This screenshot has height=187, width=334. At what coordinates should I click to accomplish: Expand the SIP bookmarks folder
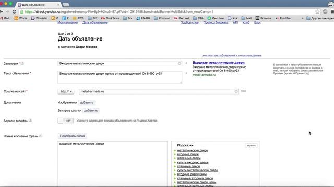pos(92,18)
